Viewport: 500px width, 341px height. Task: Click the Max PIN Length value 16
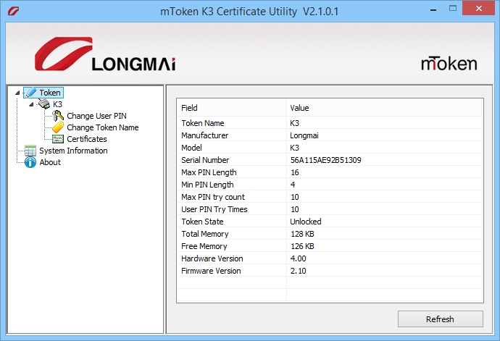click(x=295, y=172)
